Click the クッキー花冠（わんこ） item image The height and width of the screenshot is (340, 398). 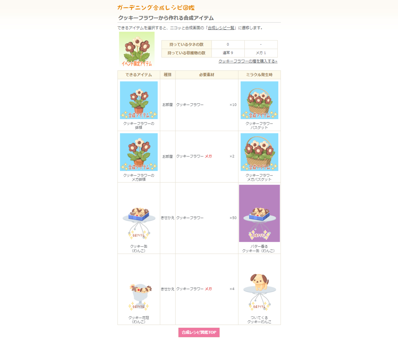139,297
